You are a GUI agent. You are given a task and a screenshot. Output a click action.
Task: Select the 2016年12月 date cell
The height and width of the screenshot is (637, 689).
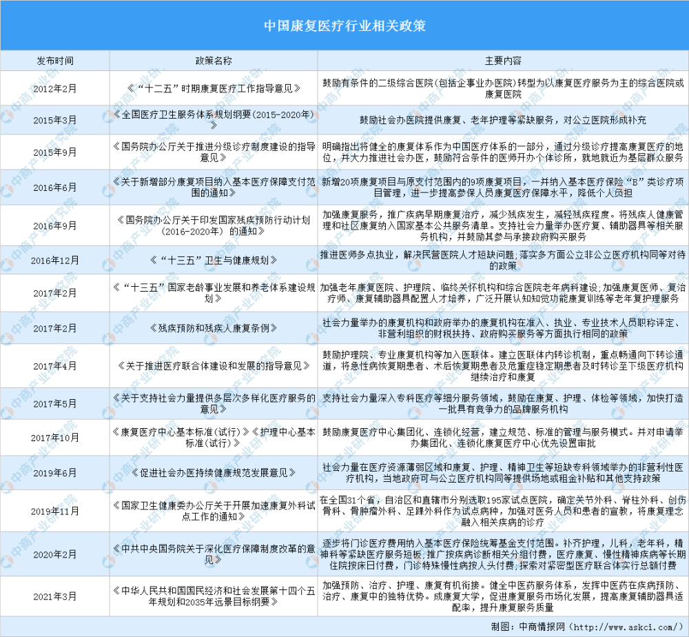coord(55,261)
